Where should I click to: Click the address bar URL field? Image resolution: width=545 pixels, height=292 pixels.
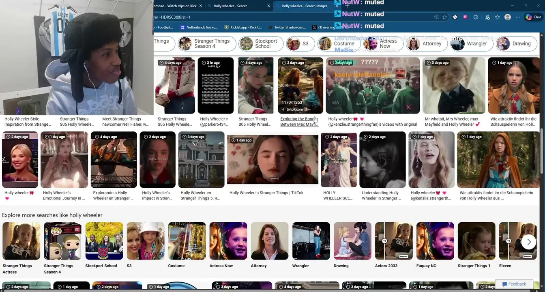(292, 17)
